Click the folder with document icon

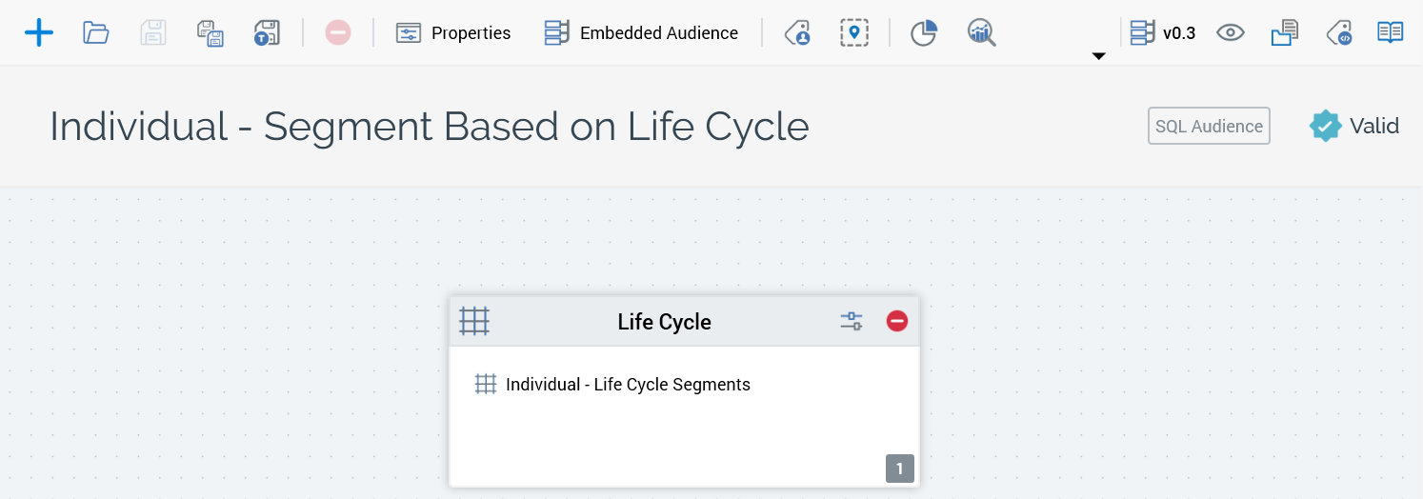click(1285, 33)
